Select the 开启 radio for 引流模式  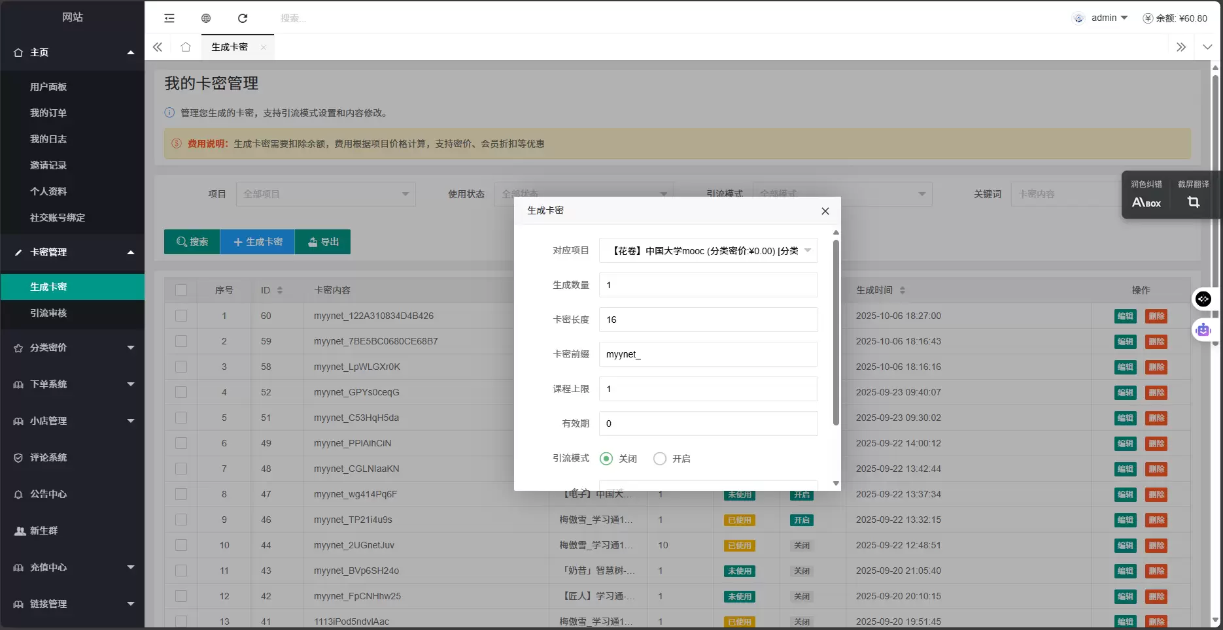pos(660,459)
